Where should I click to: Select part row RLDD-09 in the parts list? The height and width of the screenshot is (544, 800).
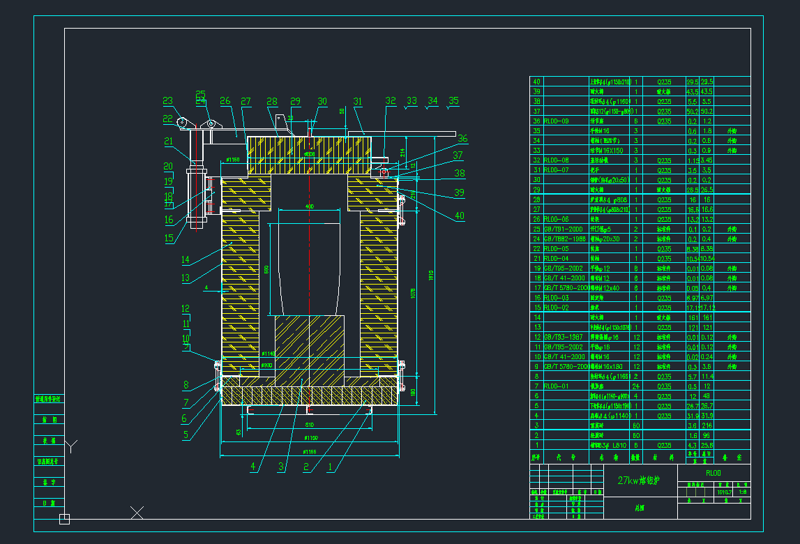click(x=558, y=121)
